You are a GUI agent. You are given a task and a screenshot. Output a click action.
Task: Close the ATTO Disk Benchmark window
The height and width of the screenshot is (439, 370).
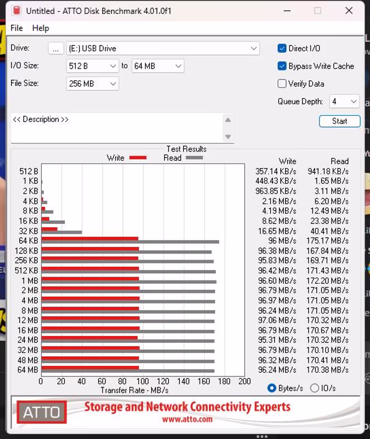[x=349, y=10]
